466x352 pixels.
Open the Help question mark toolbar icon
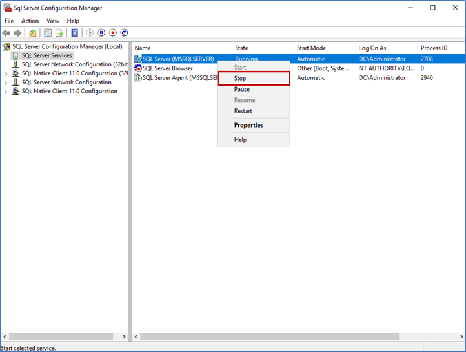(x=75, y=33)
